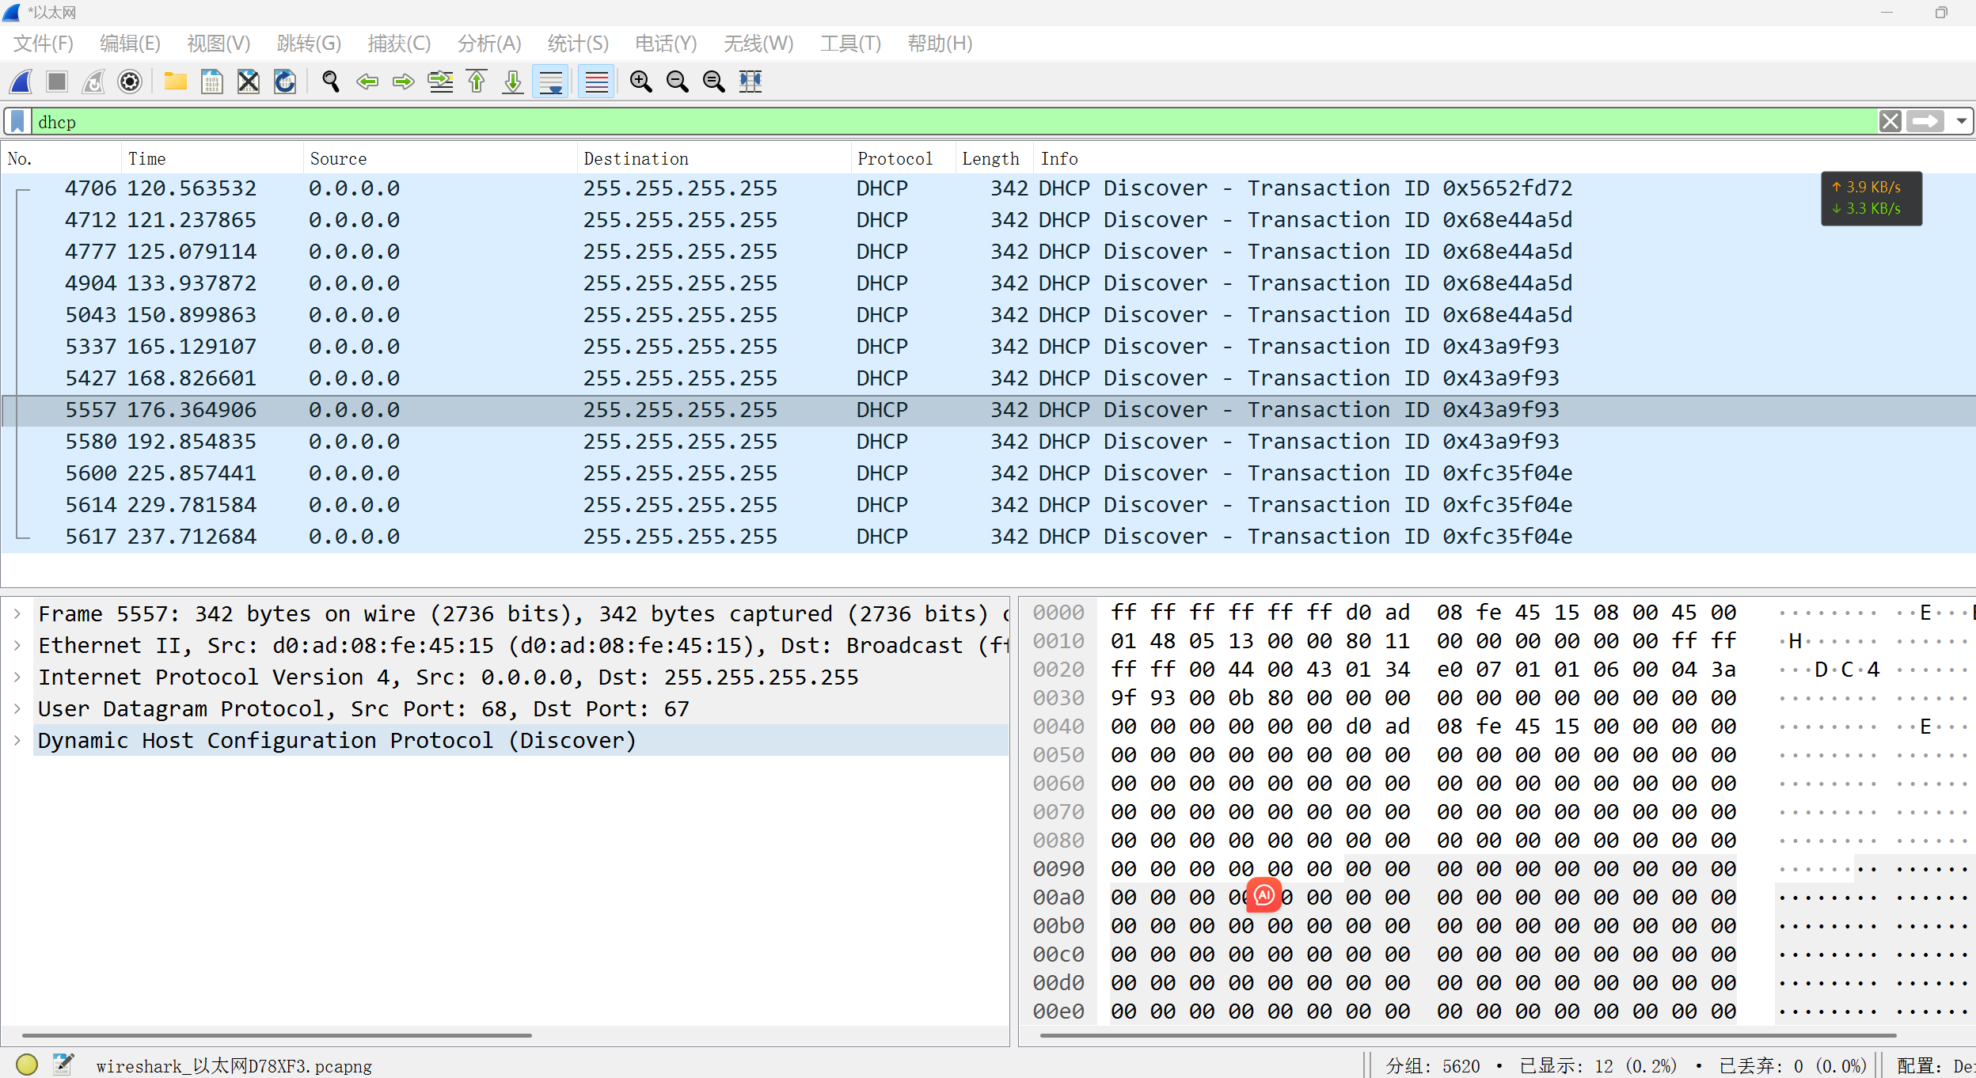Clear the dhcp display filter
The image size is (1976, 1078).
[x=1890, y=122]
